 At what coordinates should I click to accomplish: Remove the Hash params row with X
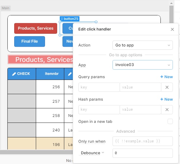point(167,110)
